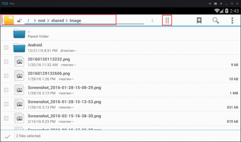Select checkbox for Screenshot_2016-01-28-15-13-53.png
The image size is (241, 142).
(6, 104)
